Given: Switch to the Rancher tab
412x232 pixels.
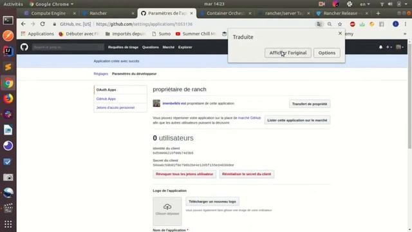Looking at the screenshot, I should [98, 13].
